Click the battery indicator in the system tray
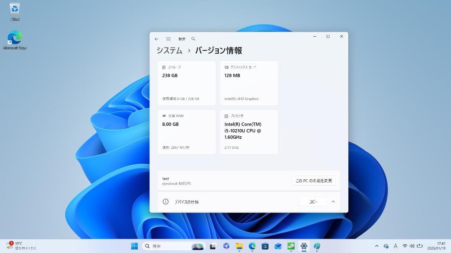Image resolution: width=451 pixels, height=253 pixels. pos(419,246)
